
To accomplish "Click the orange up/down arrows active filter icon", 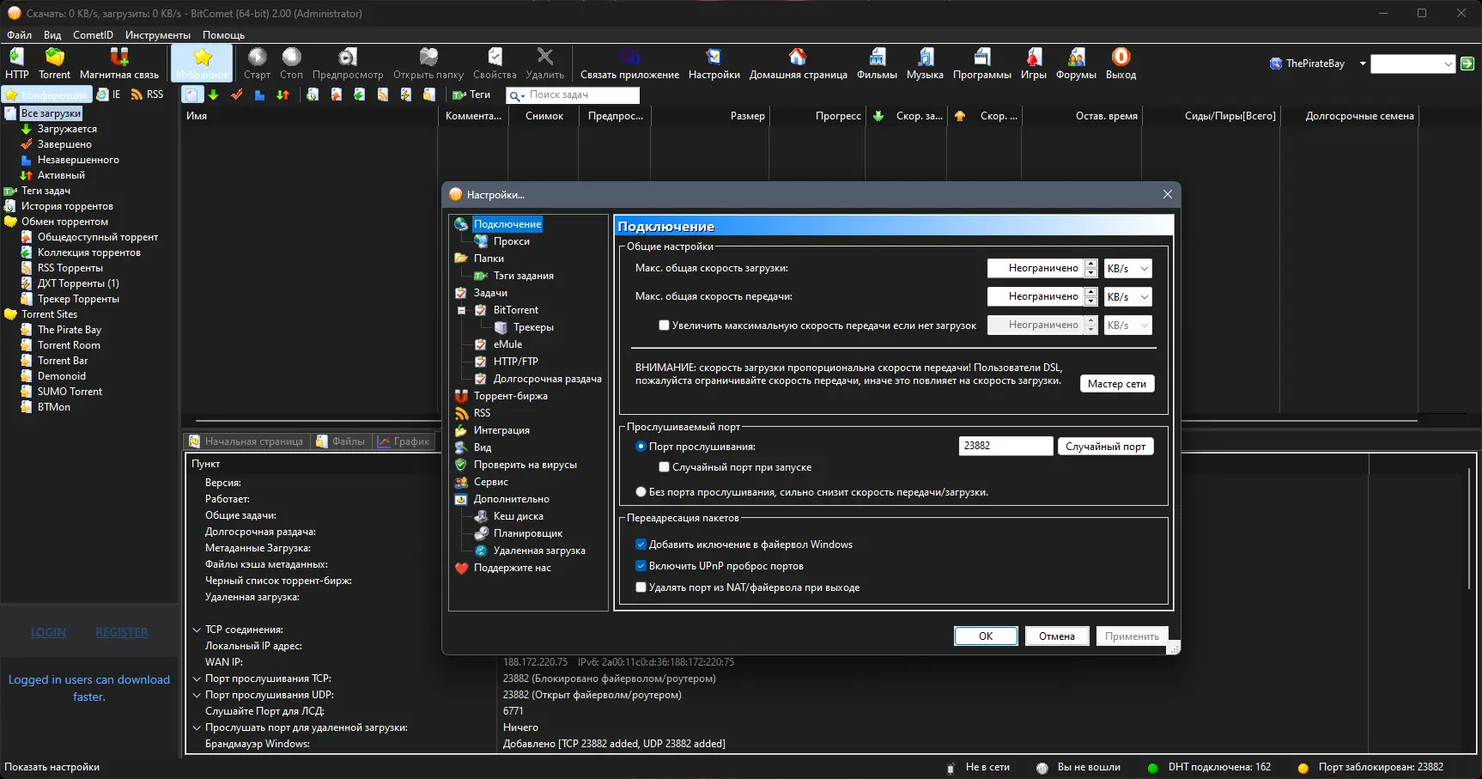I will [x=282, y=94].
